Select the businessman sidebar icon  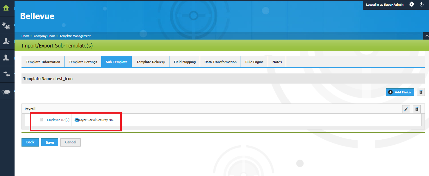[6, 58]
